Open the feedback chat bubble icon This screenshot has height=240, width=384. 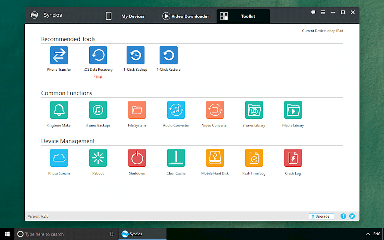(313, 12)
